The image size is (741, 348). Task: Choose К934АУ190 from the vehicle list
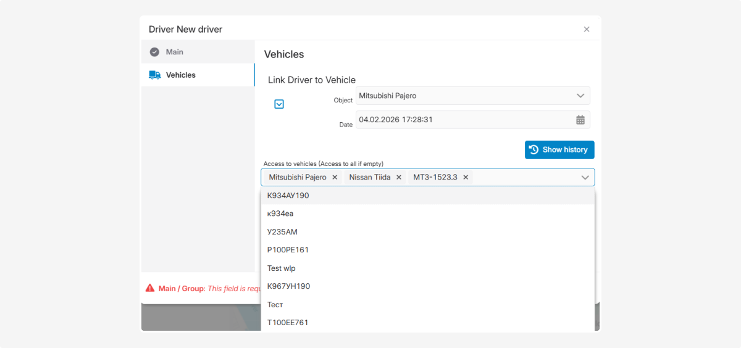(x=288, y=196)
